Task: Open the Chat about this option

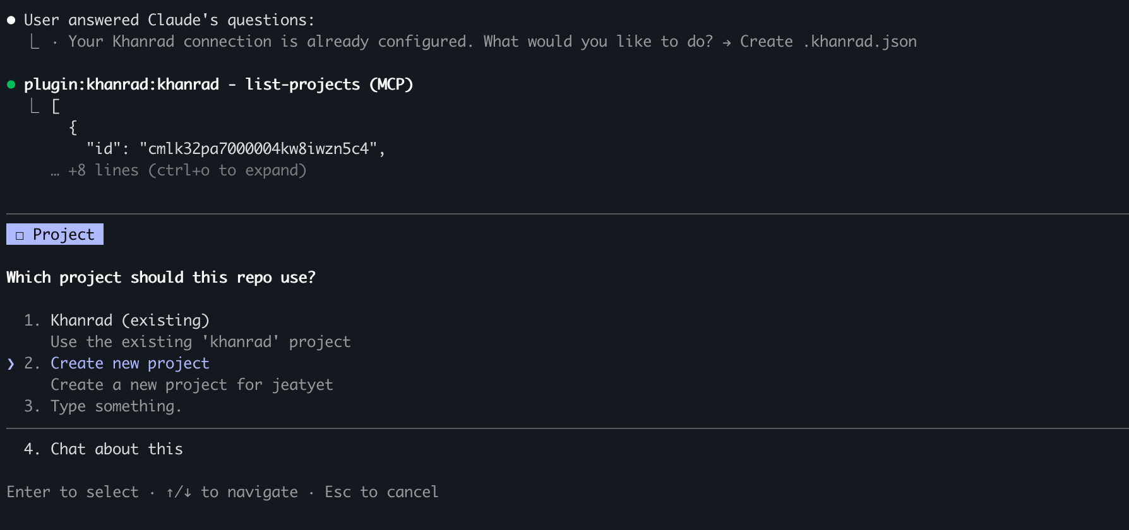Action: click(x=116, y=449)
